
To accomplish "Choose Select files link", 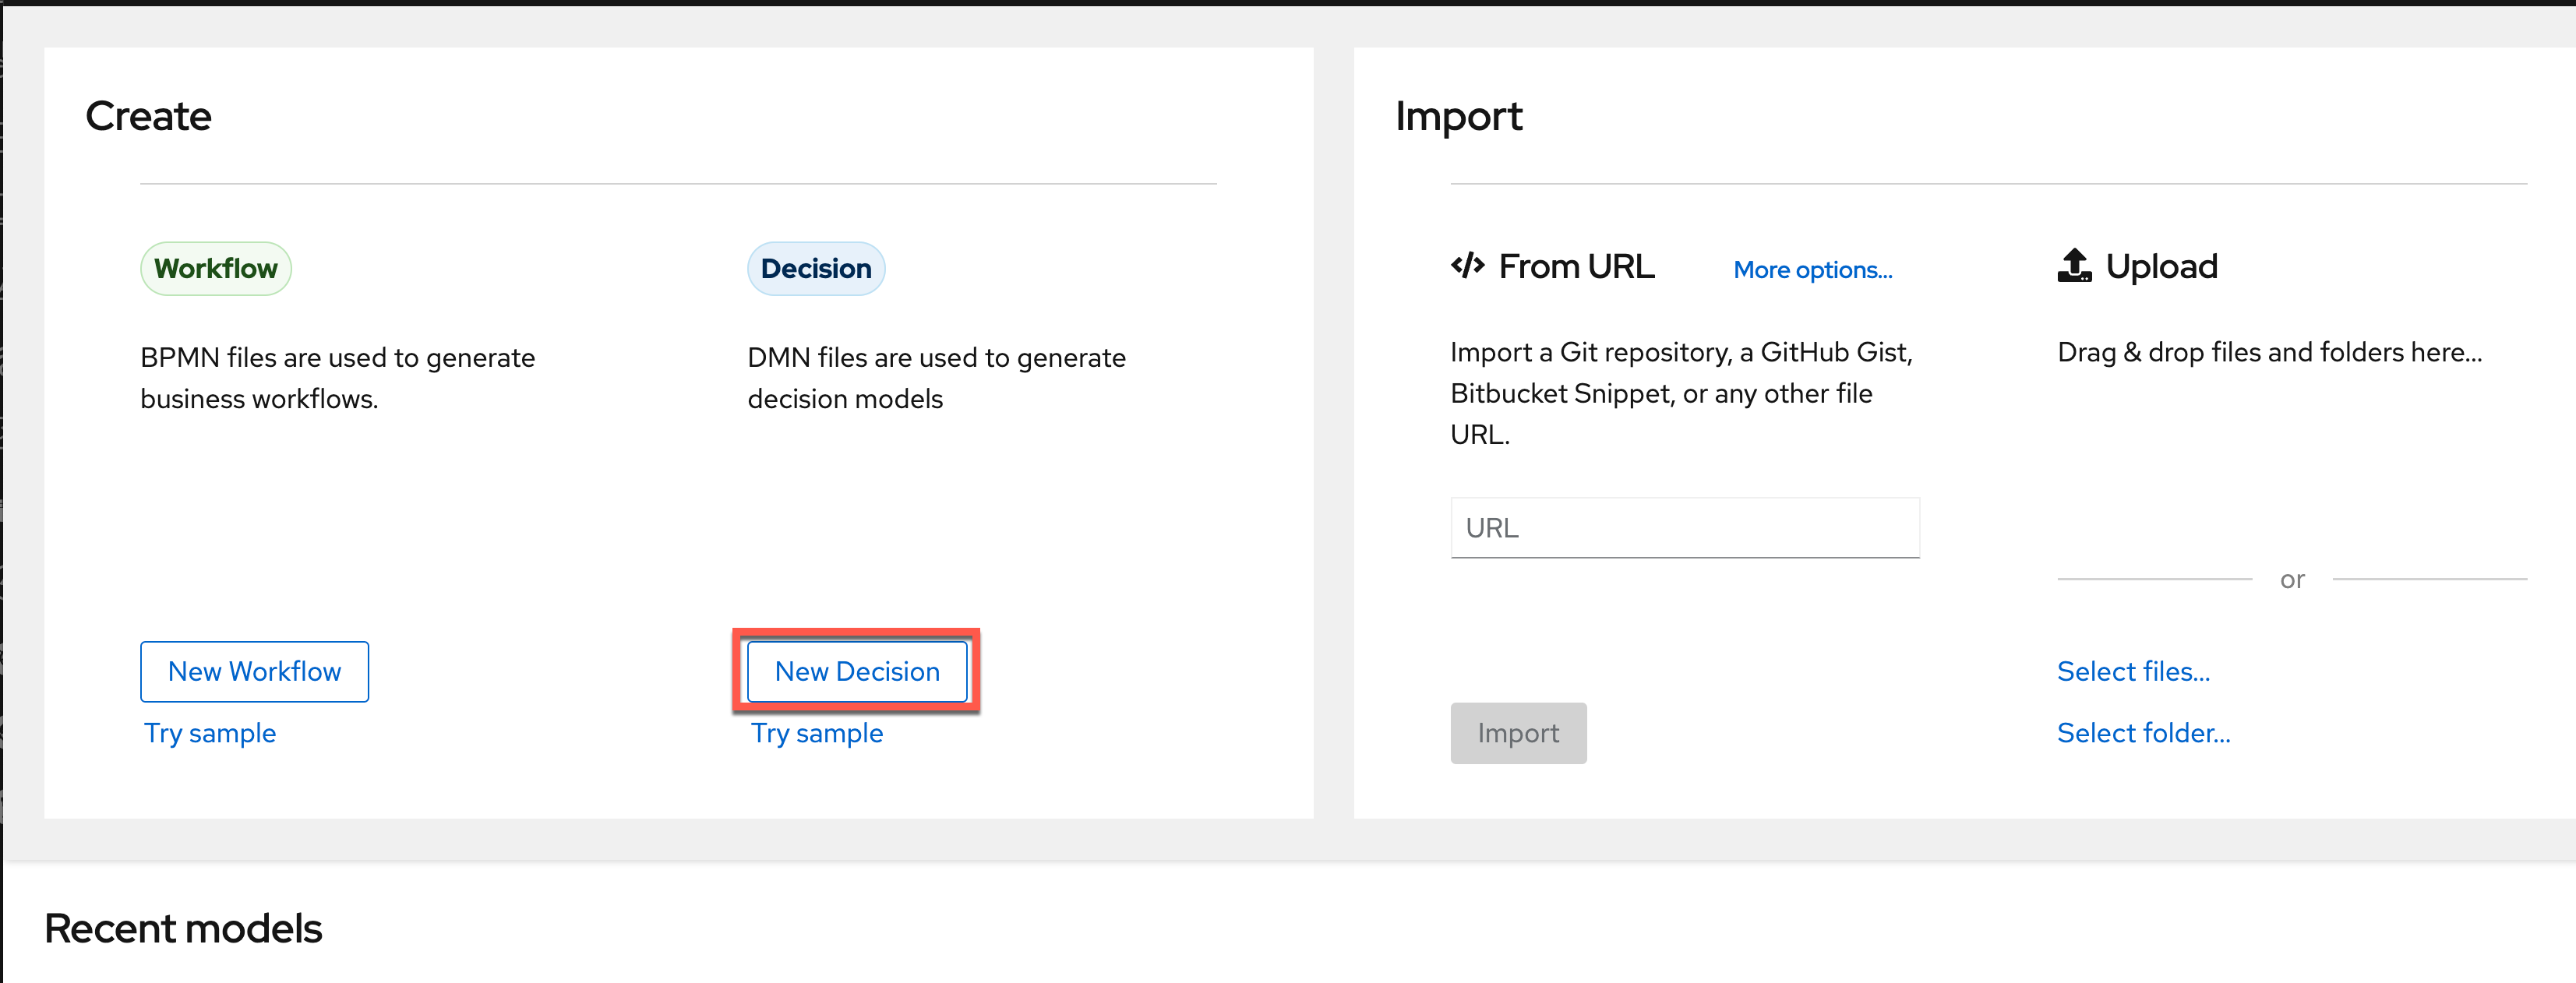I will coord(2133,671).
